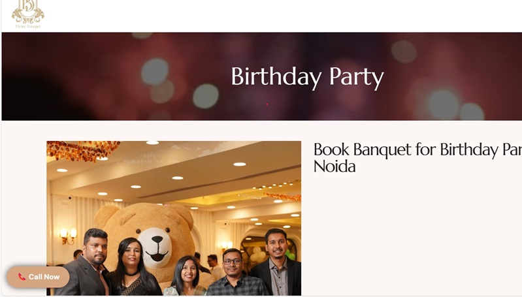Click the smiling woman at front center
The image size is (522, 297).
pos(187,276)
